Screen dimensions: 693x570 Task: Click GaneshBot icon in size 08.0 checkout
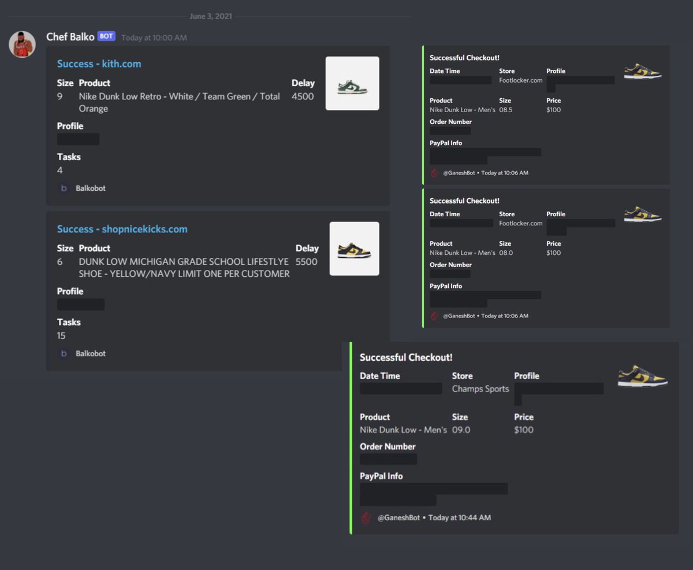pos(435,316)
